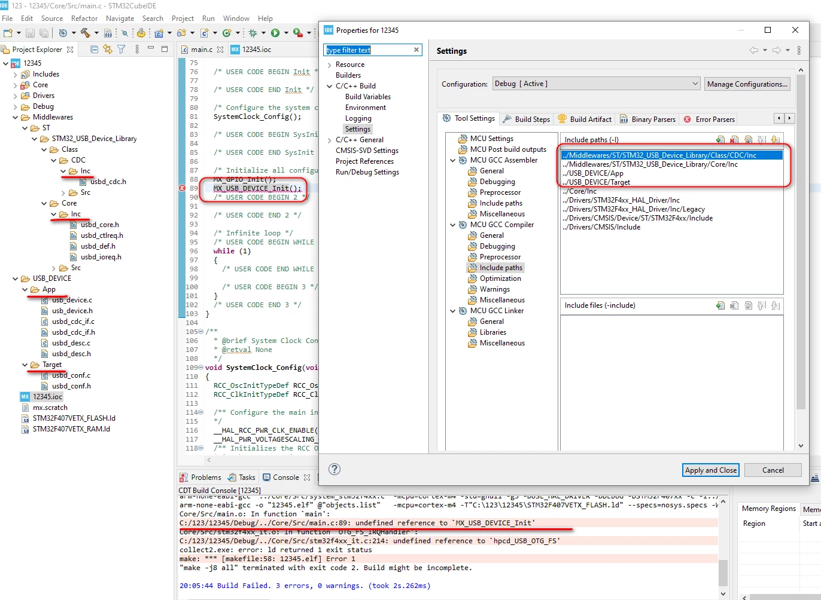Expand the Resource properties category
The height and width of the screenshot is (600, 821).
pos(330,65)
